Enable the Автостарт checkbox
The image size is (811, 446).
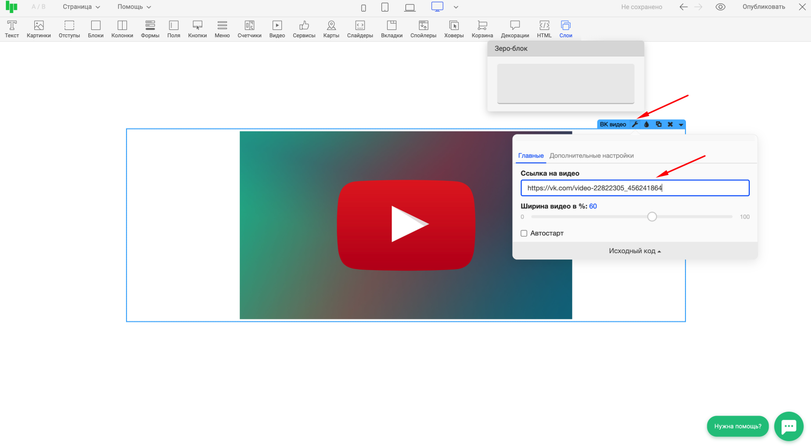click(x=524, y=233)
